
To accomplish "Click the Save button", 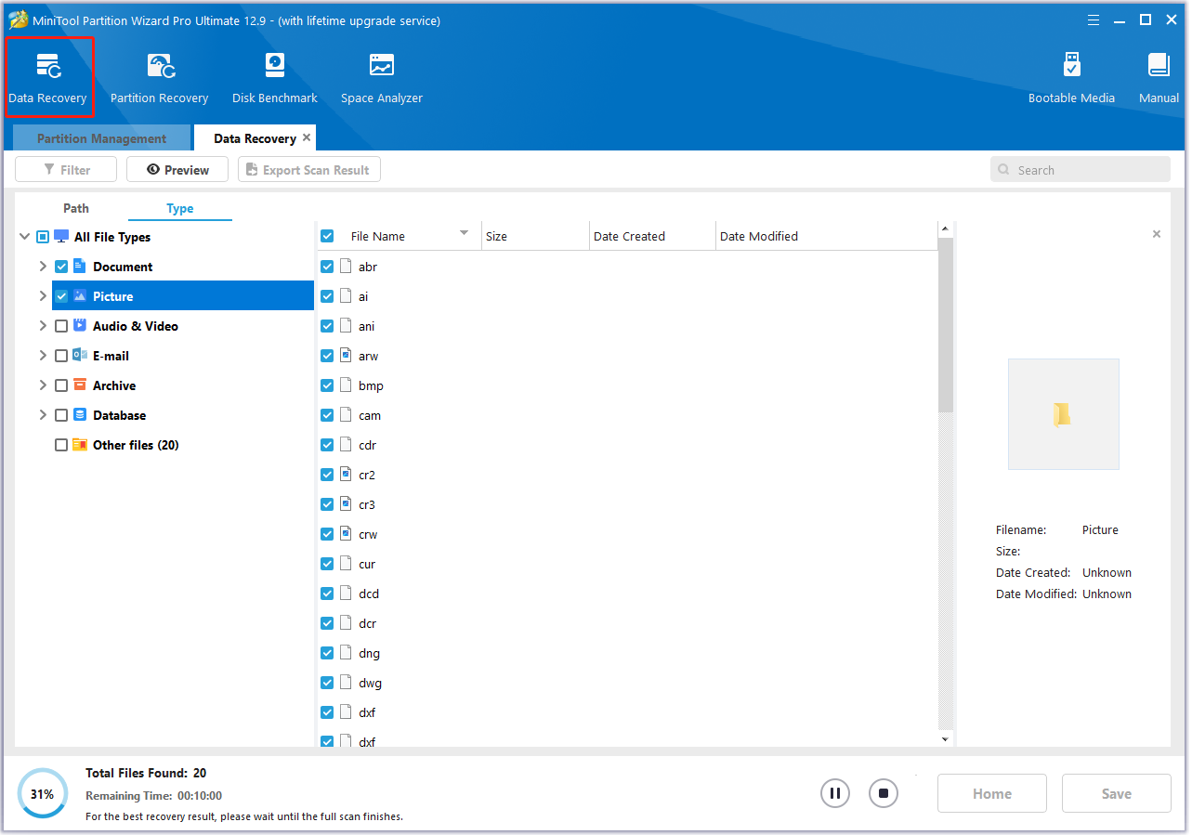I will coord(1117,793).
